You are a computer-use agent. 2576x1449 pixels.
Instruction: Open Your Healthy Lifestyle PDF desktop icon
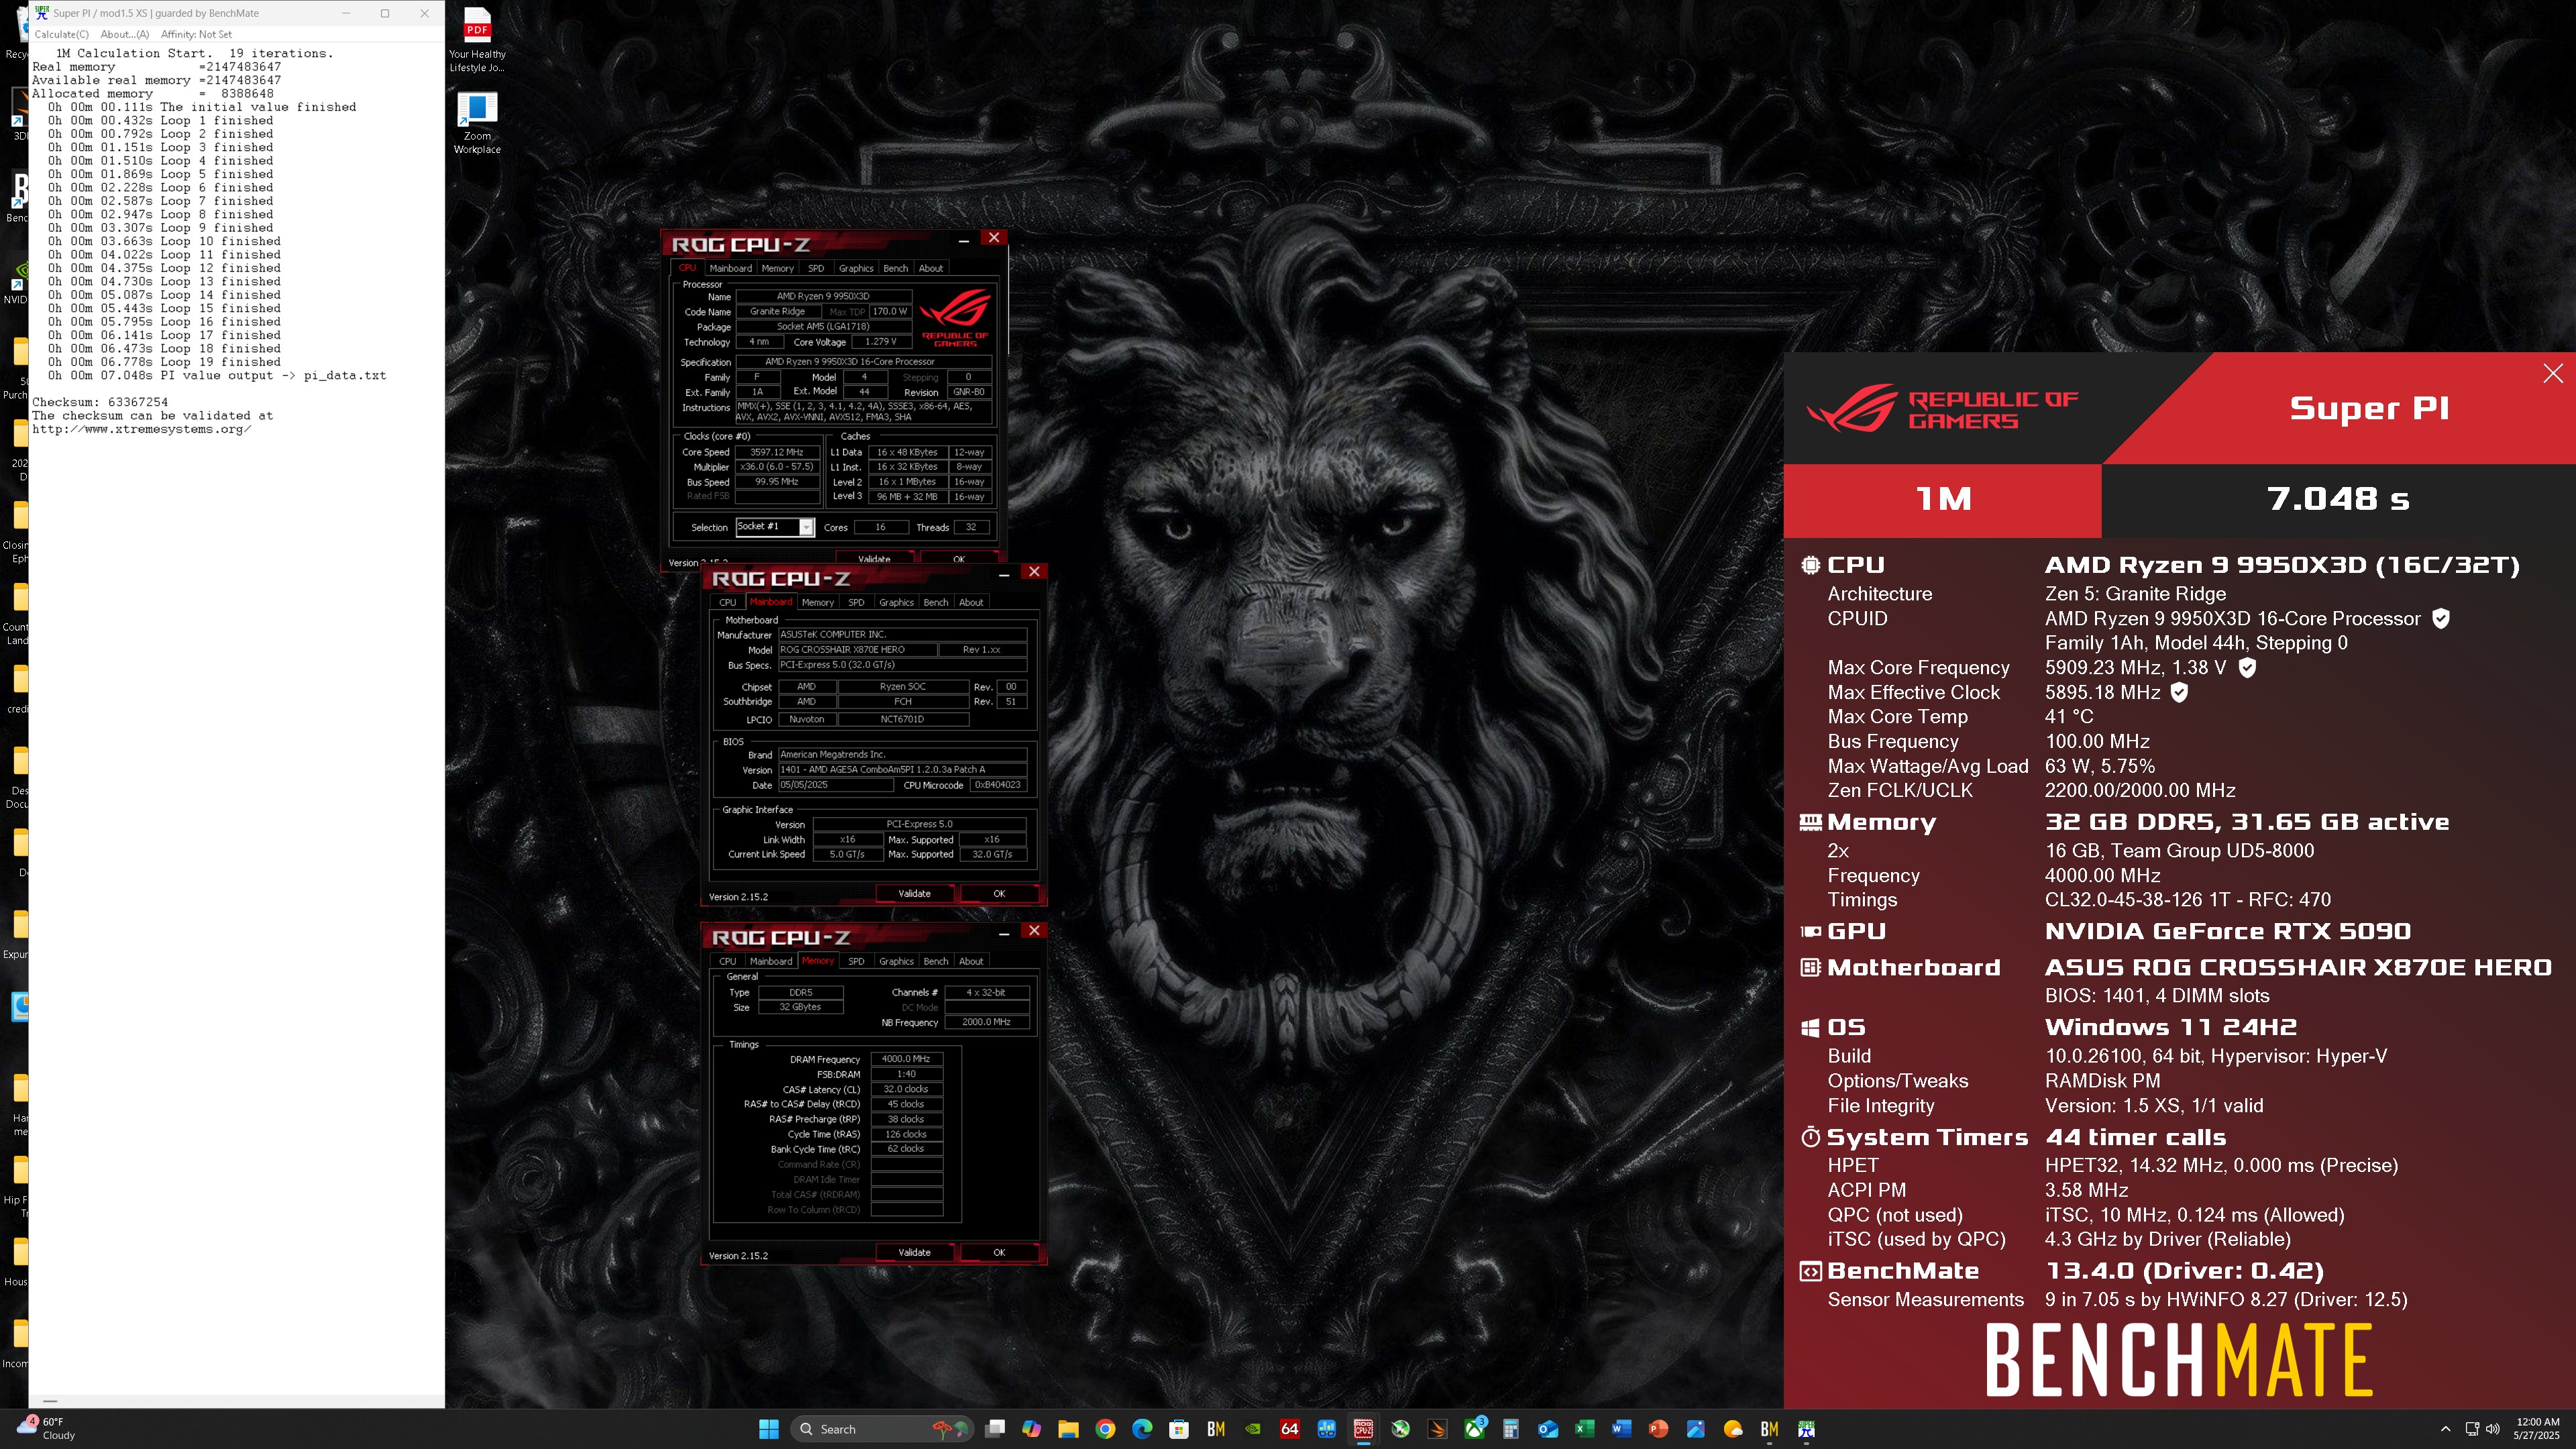477,41
